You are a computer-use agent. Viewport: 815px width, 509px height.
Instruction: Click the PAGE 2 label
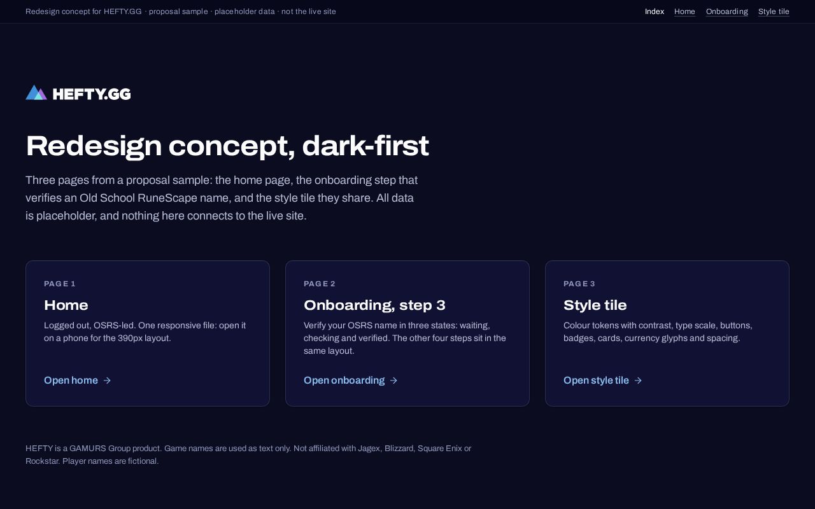320,284
